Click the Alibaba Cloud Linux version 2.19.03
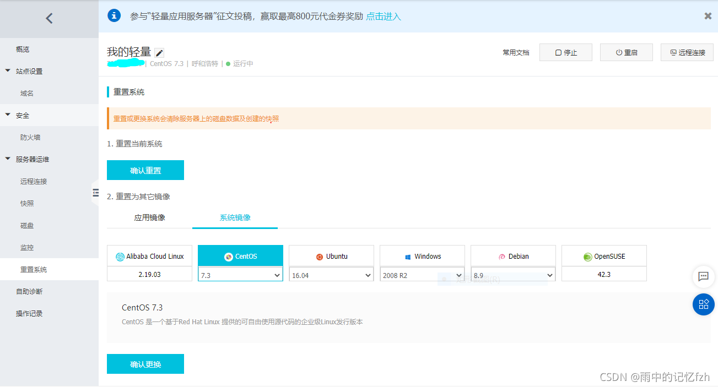Image resolution: width=718 pixels, height=387 pixels. [149, 274]
